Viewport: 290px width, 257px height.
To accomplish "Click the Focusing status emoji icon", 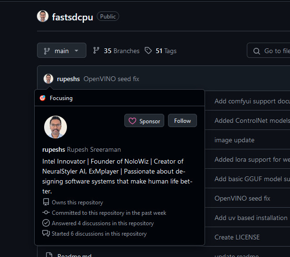I will click(x=43, y=98).
